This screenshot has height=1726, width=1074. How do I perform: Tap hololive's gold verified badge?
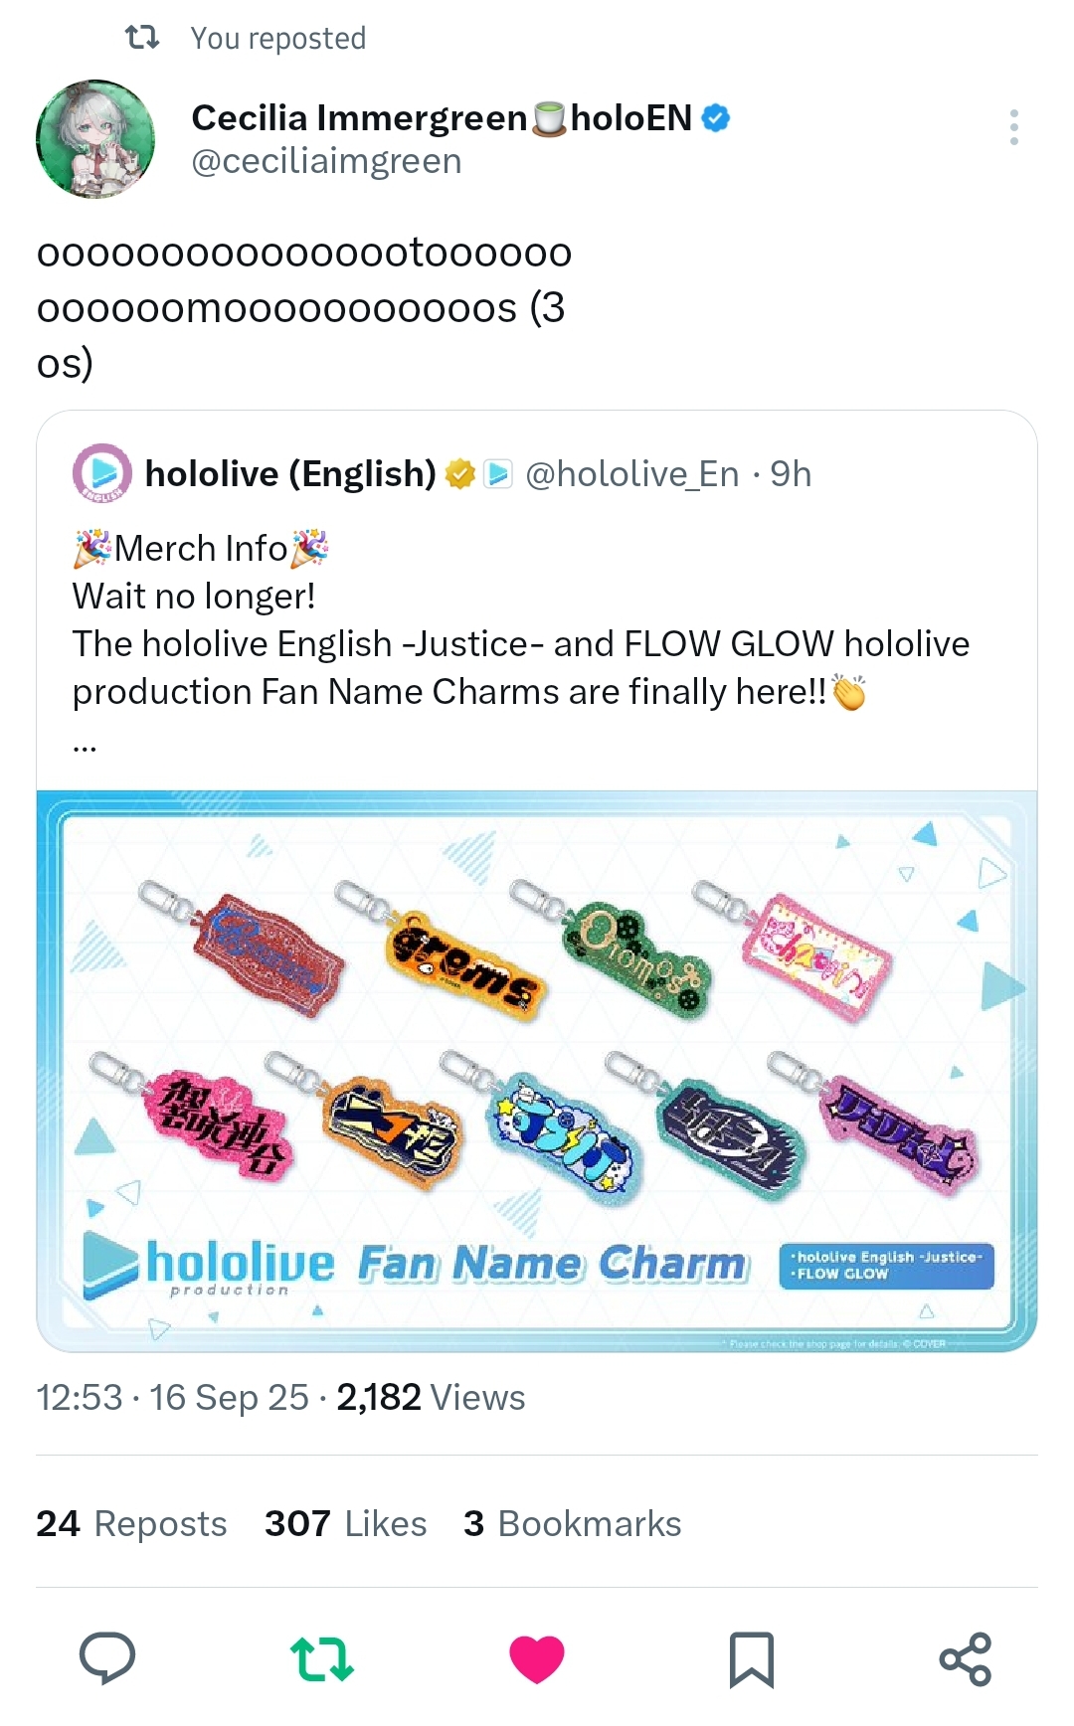click(459, 474)
